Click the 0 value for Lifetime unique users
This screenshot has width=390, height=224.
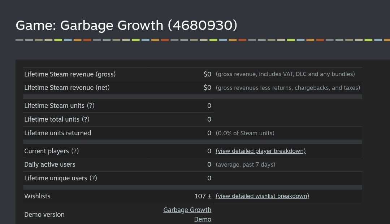point(209,178)
